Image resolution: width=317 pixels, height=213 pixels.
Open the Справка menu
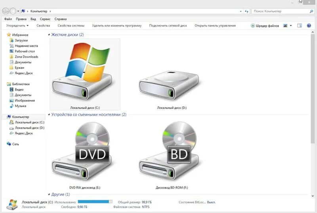61,19
